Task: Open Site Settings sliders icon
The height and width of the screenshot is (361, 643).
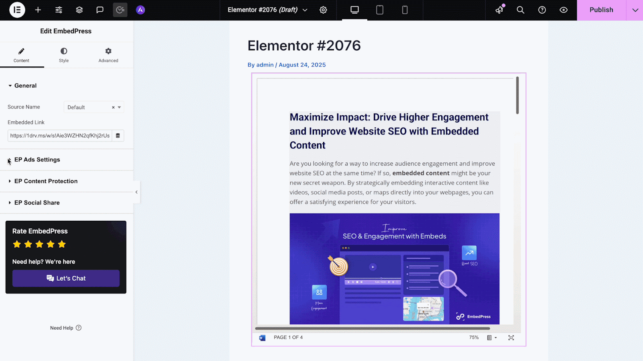Action: pos(59,10)
